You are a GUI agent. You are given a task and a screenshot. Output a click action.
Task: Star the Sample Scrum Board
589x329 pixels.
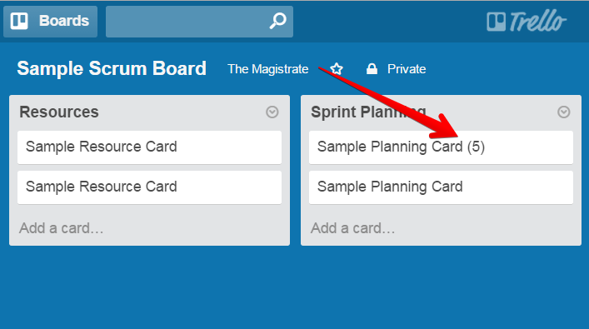point(337,69)
